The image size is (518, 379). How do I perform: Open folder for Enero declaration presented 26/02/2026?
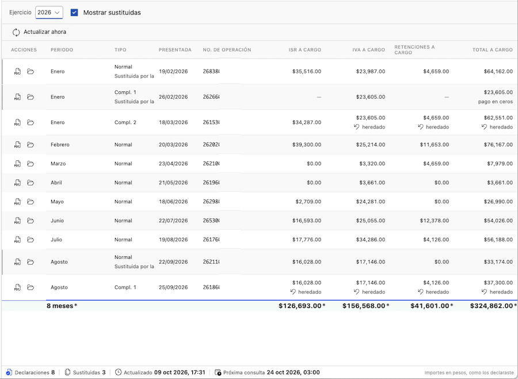31,97
